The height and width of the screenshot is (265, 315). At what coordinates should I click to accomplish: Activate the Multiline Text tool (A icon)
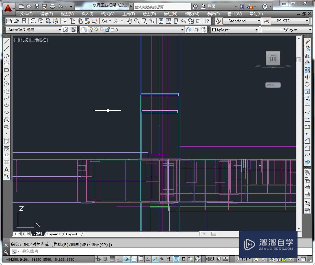(x=6, y=170)
